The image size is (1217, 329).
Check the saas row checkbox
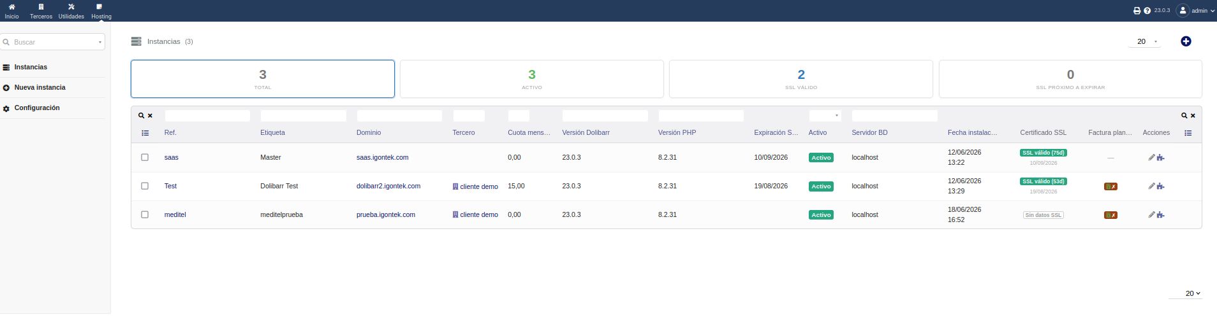tap(145, 157)
